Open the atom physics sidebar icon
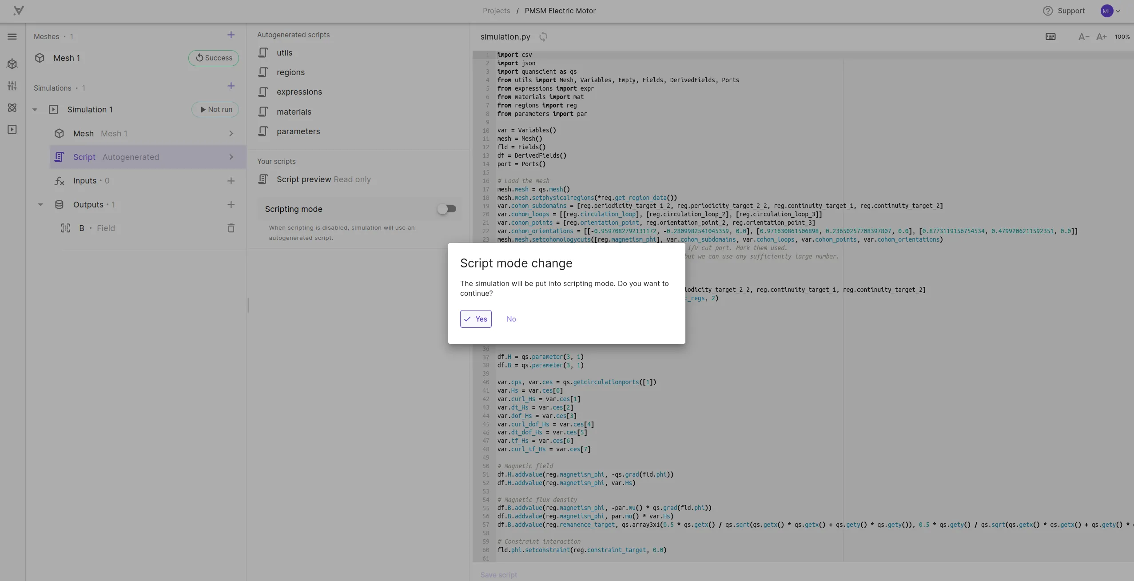This screenshot has height=581, width=1134. click(x=12, y=107)
